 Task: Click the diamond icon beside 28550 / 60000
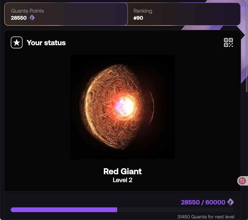click(x=230, y=202)
